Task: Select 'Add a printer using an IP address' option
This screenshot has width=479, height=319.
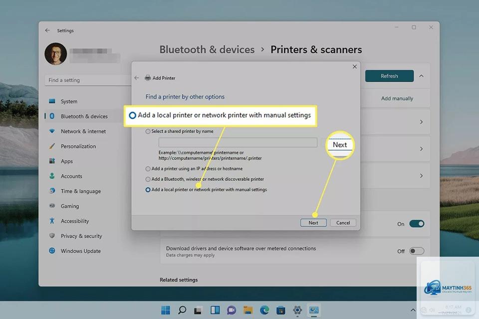Action: click(x=148, y=168)
